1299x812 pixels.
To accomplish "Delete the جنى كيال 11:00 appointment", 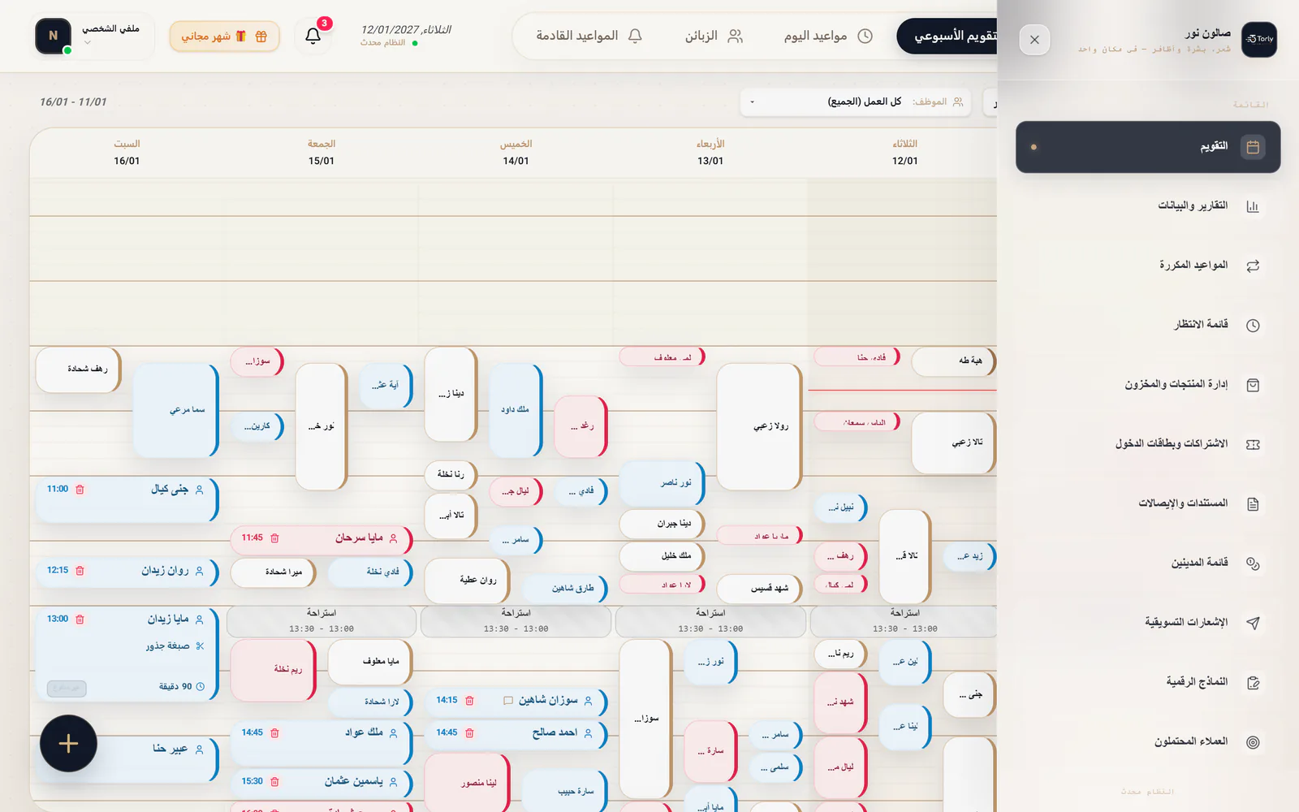I will coord(80,490).
